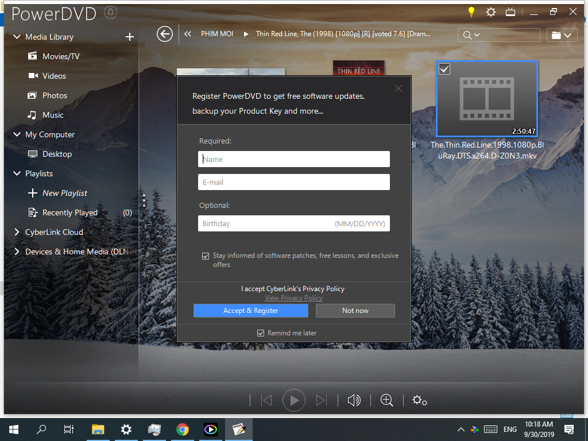Uncheck the selected mkv video thumbnail checkbox
The height and width of the screenshot is (441, 588).
click(x=444, y=69)
